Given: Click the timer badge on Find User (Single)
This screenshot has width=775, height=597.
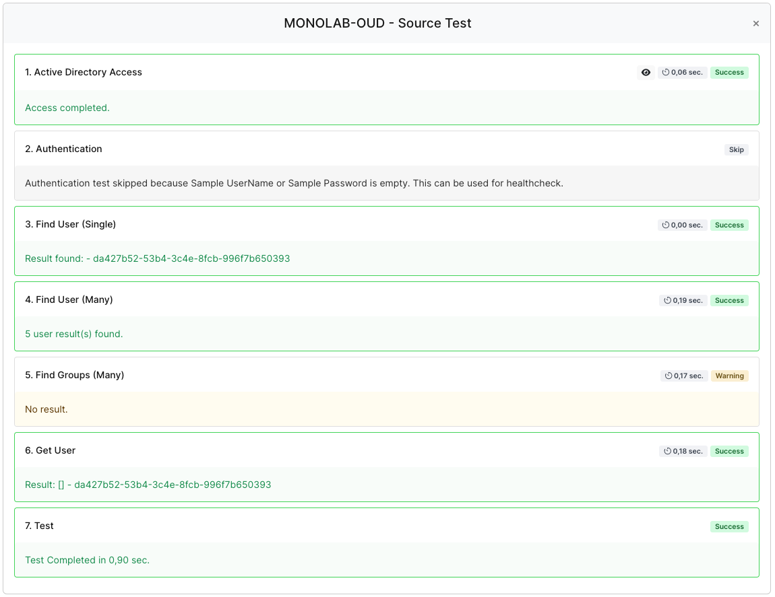Looking at the screenshot, I should (x=682, y=225).
